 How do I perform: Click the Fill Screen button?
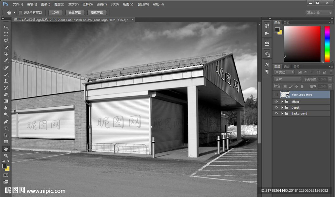pyautogui.click(x=97, y=13)
